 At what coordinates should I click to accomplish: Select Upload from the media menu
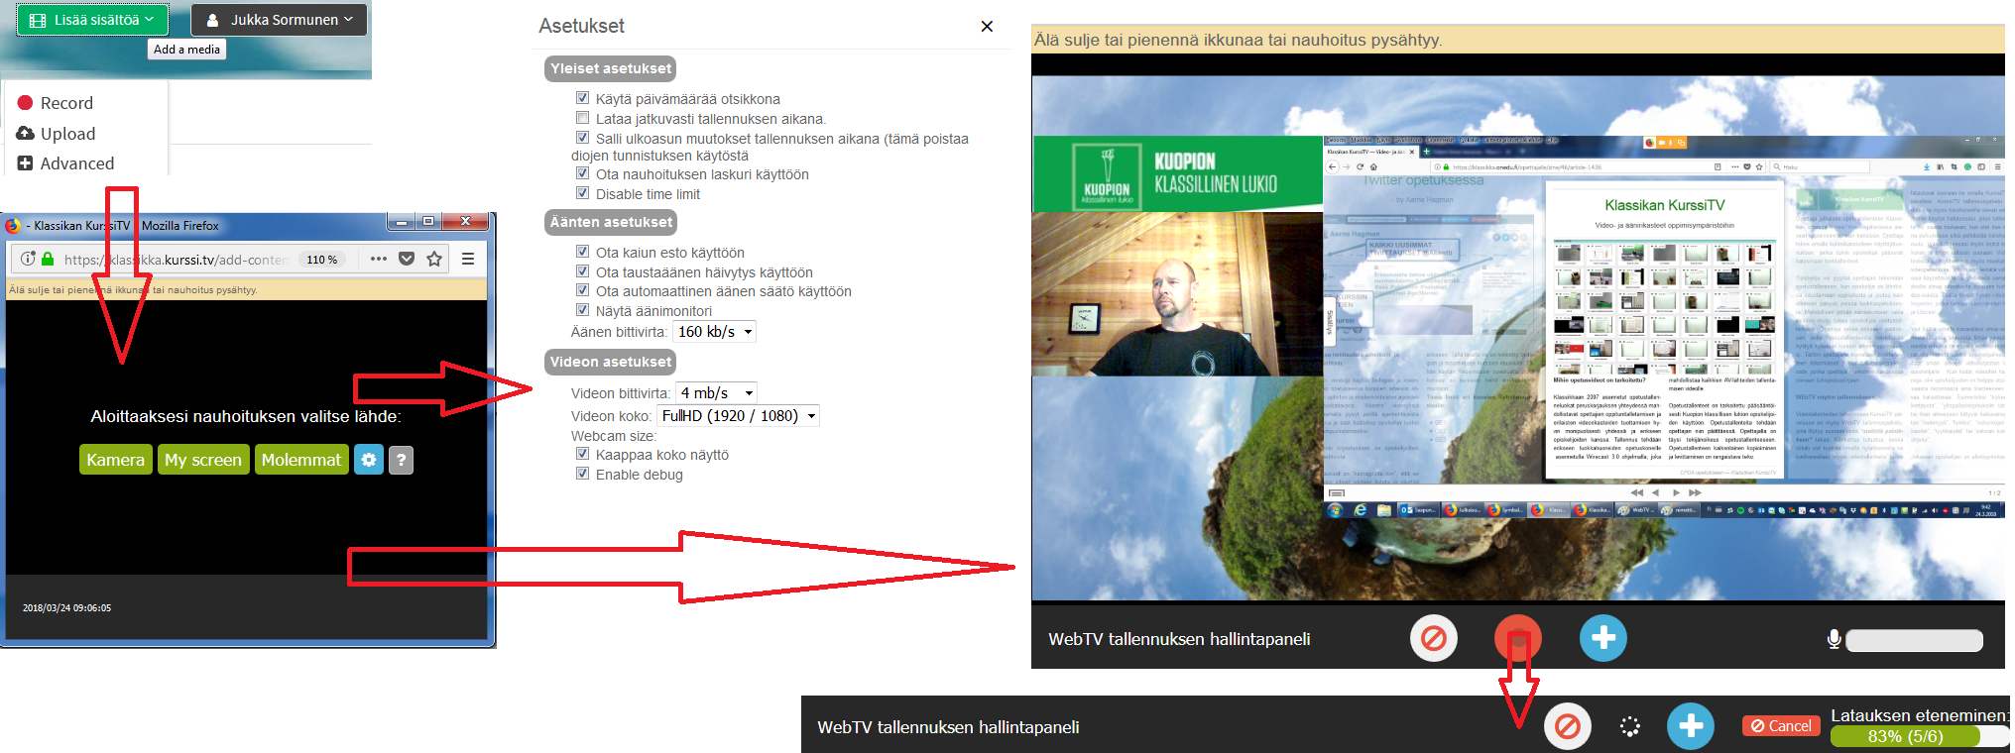pos(67,134)
